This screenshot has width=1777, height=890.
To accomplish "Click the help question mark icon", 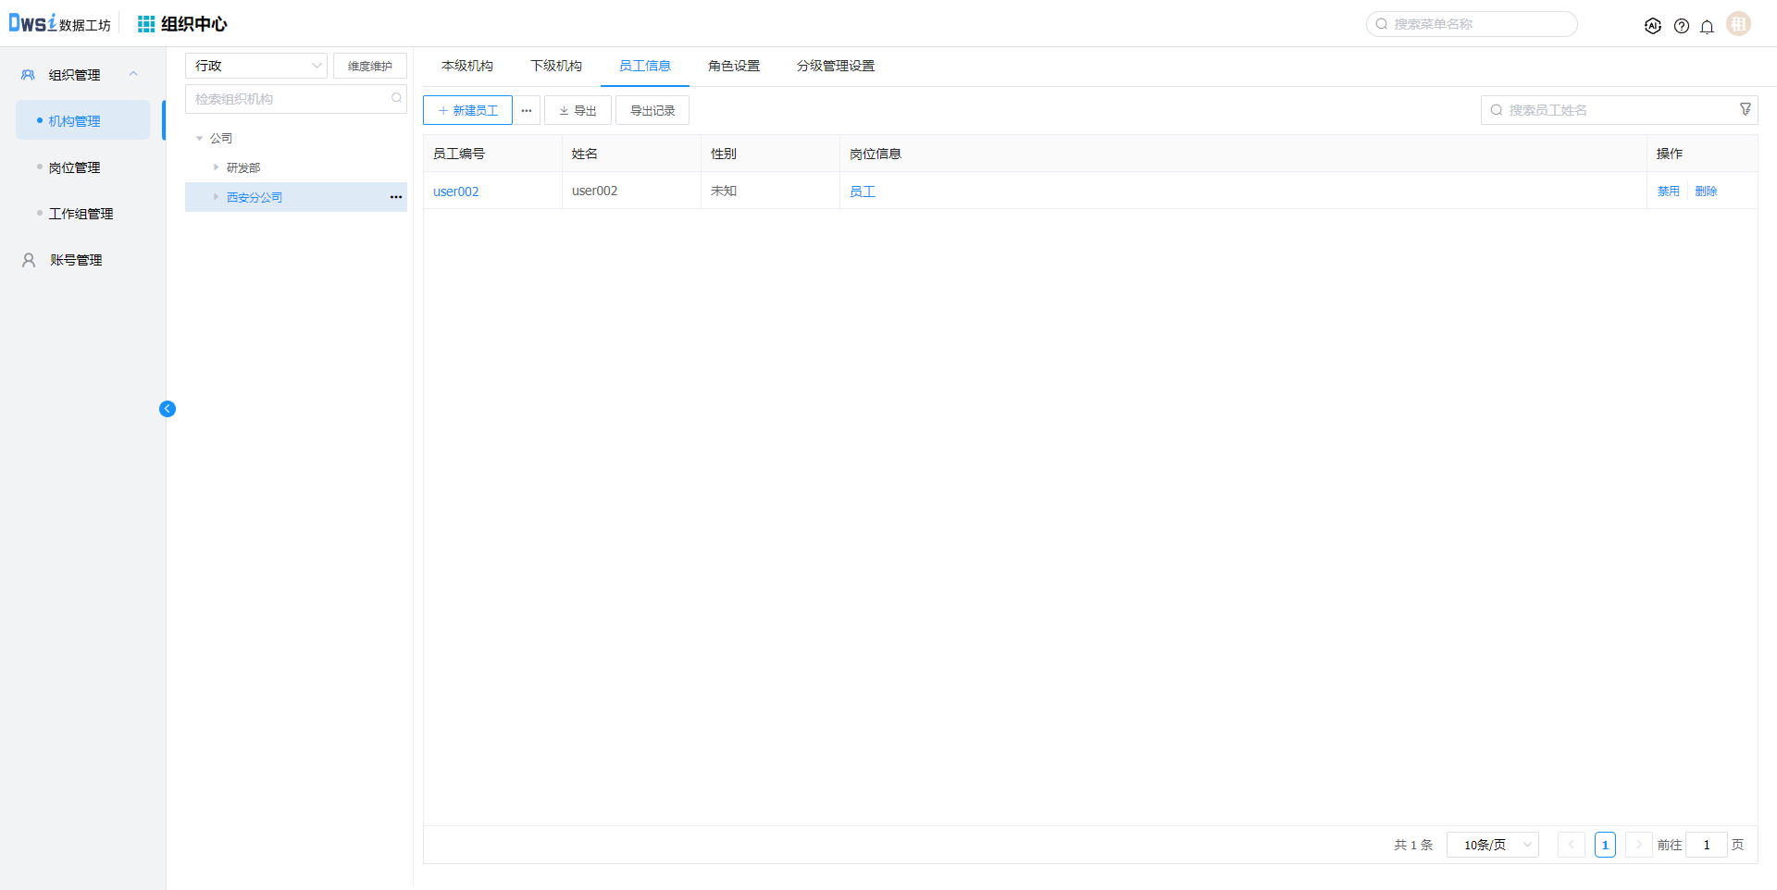I will pyautogui.click(x=1681, y=26).
